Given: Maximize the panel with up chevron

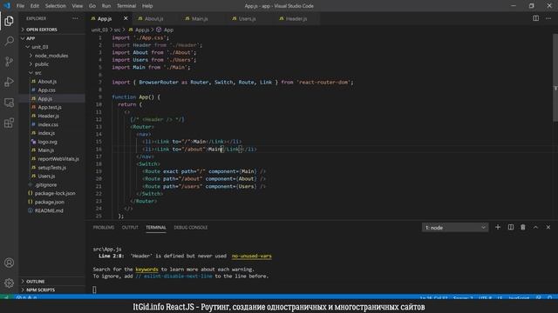Looking at the screenshot, I should tap(535, 227).
